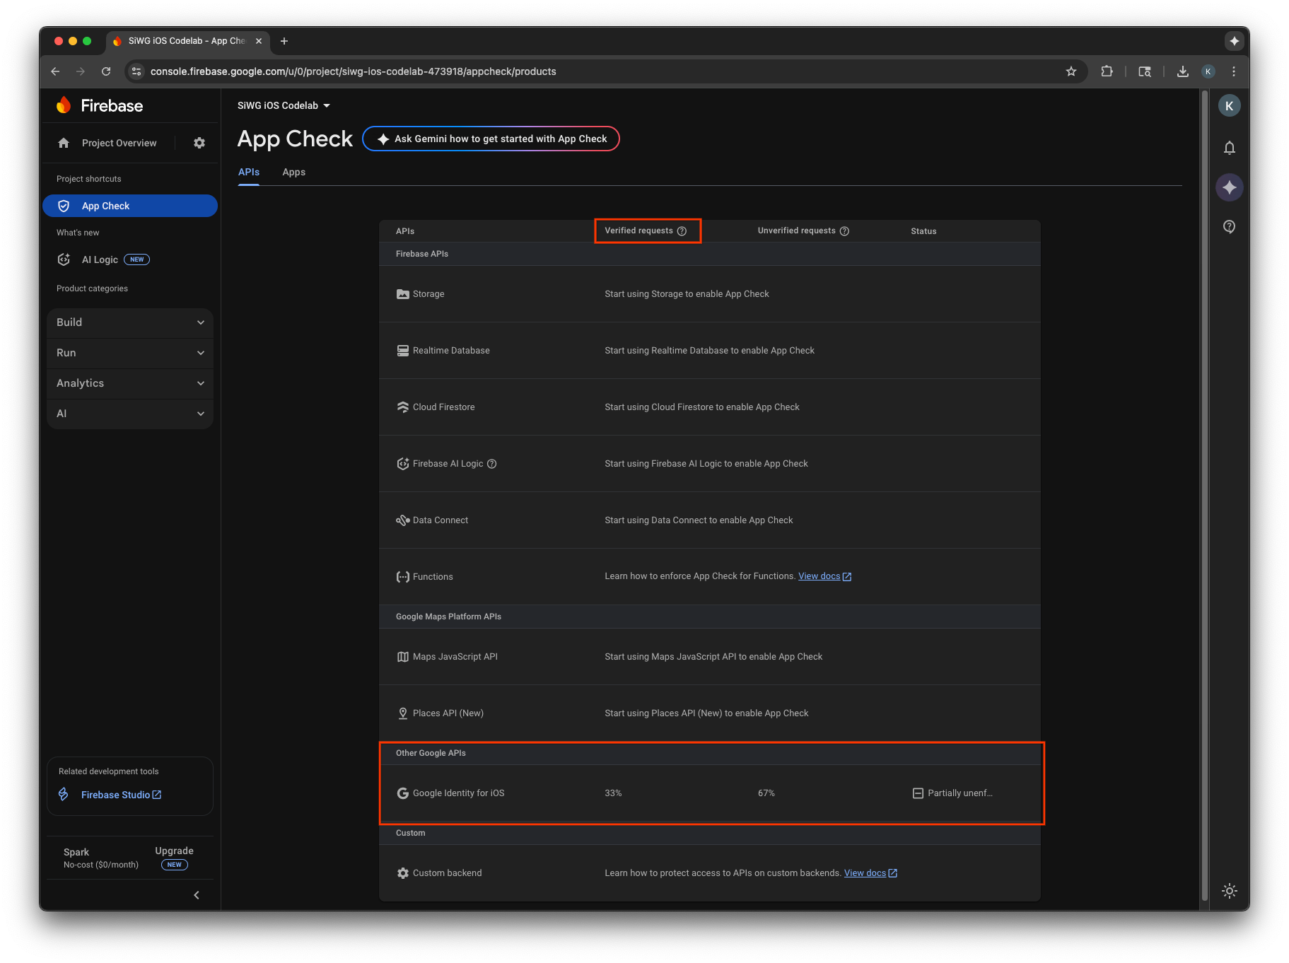The width and height of the screenshot is (1289, 963).
Task: Open project settings gear
Action: [x=199, y=142]
